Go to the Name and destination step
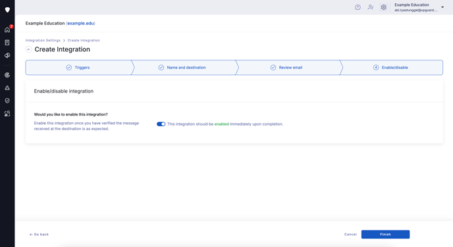 [x=182, y=68]
